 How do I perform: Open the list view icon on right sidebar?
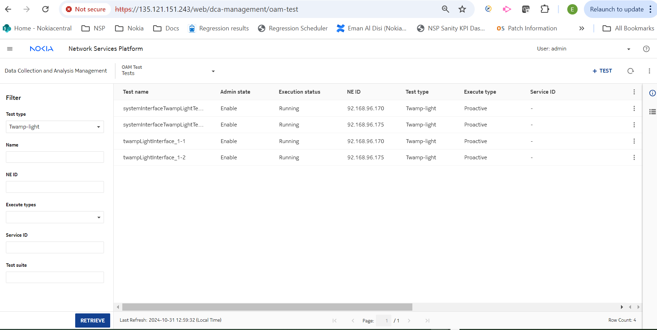tap(652, 112)
